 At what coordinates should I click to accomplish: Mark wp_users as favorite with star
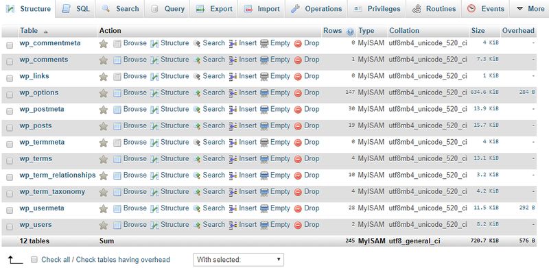(104, 225)
